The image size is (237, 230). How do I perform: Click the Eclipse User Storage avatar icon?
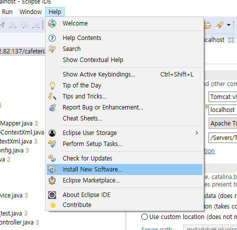pos(52,133)
